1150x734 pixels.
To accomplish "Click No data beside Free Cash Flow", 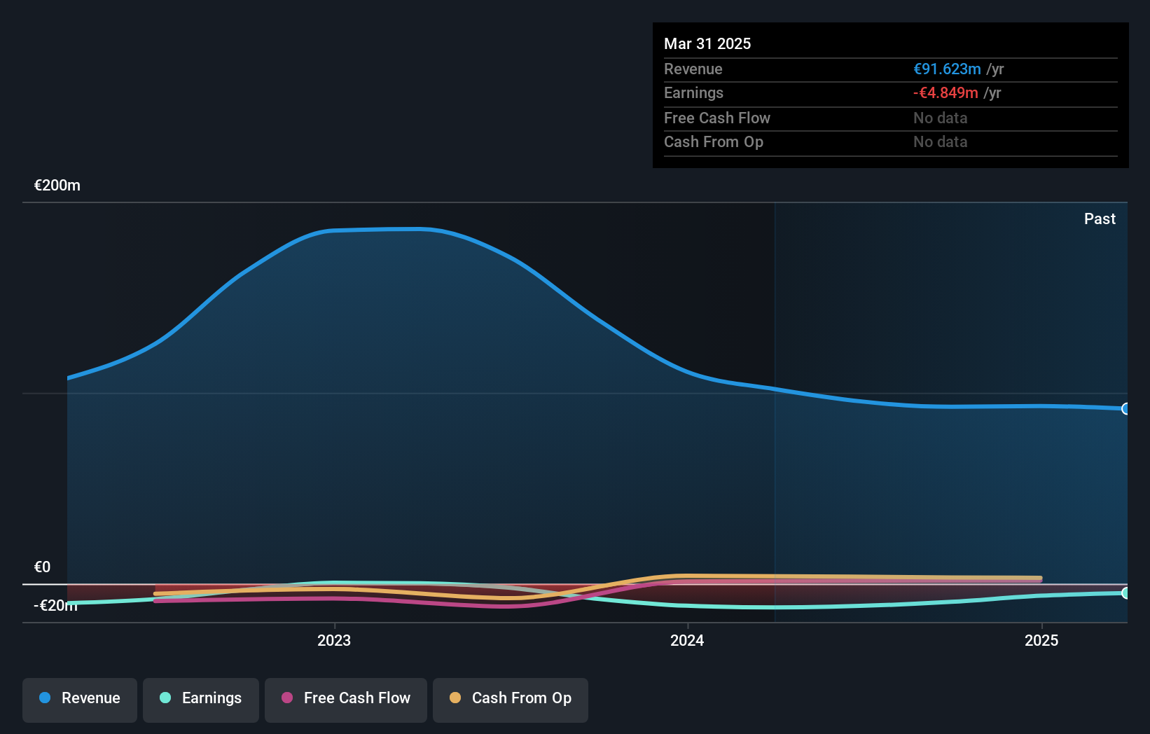I will tap(941, 118).
